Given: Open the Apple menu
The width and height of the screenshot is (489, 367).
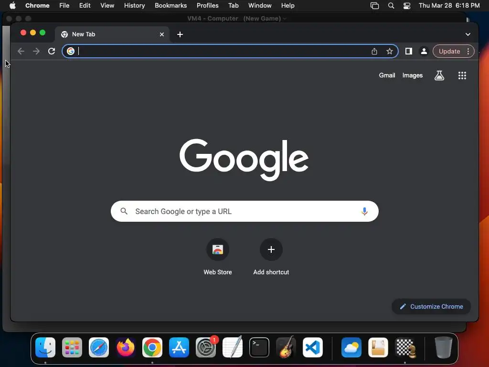Looking at the screenshot, I should click(x=12, y=6).
